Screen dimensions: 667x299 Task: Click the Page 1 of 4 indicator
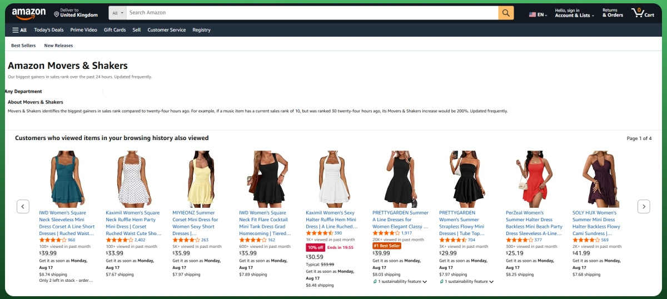tap(639, 138)
